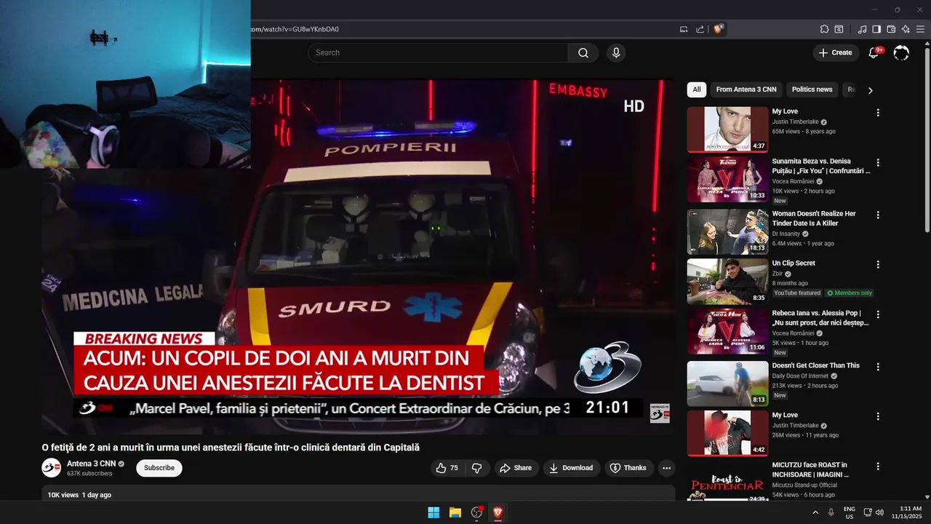Open the taskbar volume icon
Viewport: 931px width, 524px height.
pyautogui.click(x=879, y=512)
